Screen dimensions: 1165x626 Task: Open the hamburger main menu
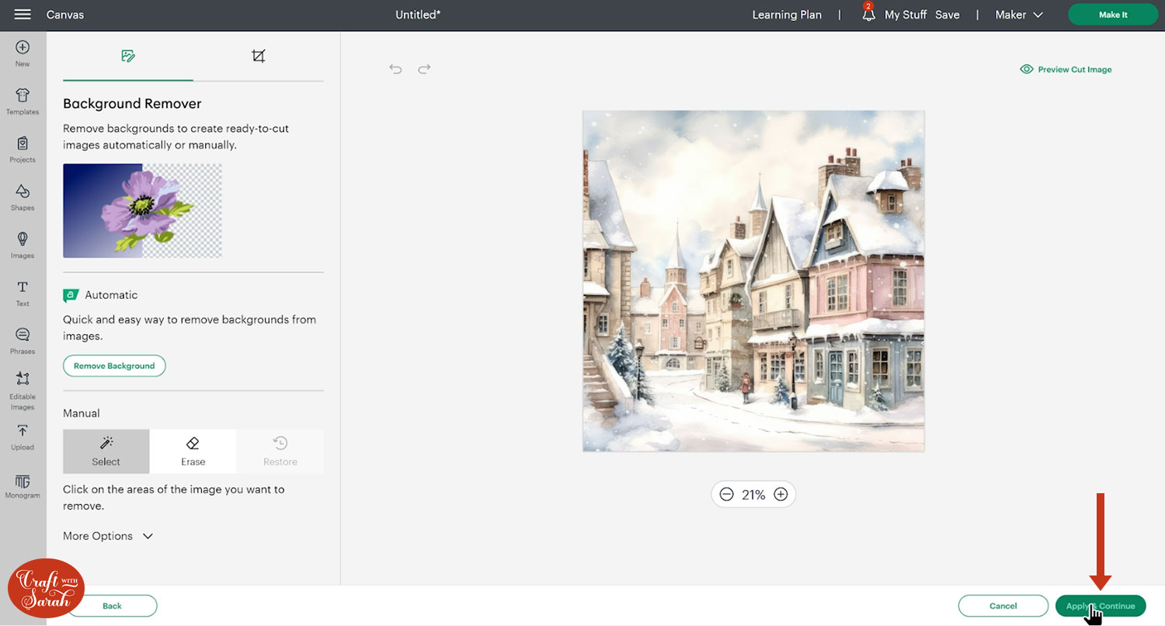click(x=23, y=15)
